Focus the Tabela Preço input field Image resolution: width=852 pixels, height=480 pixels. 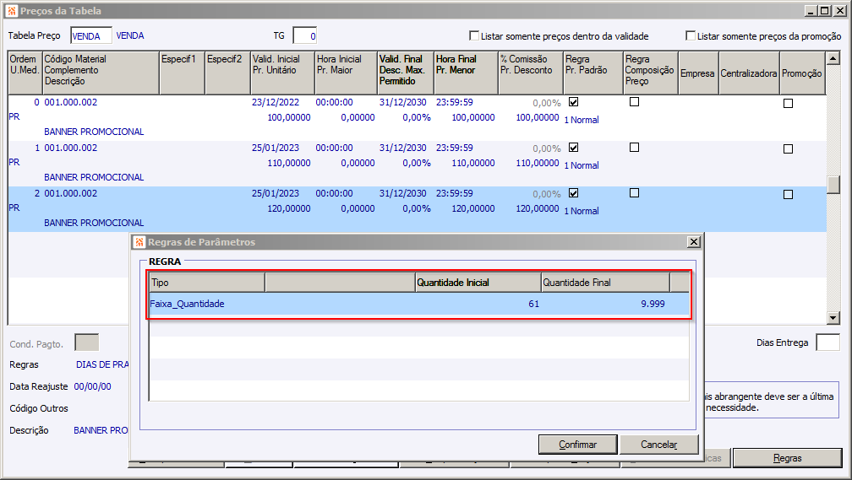pyautogui.click(x=91, y=36)
